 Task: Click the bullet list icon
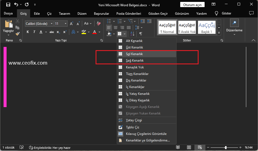pos(109,21)
